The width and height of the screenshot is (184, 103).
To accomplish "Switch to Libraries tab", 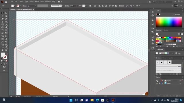I will [x=166, y=30].
